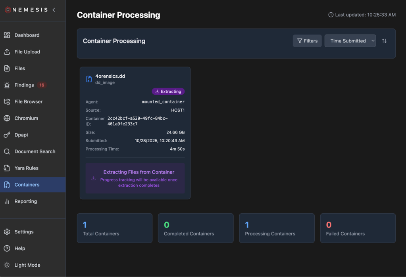Click the Findings alarm icon

(7, 85)
